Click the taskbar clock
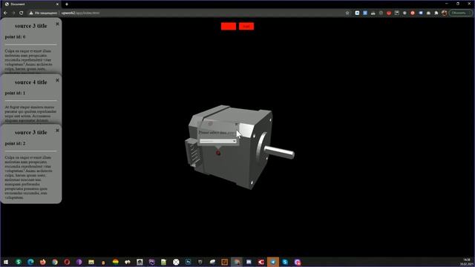 point(467,262)
